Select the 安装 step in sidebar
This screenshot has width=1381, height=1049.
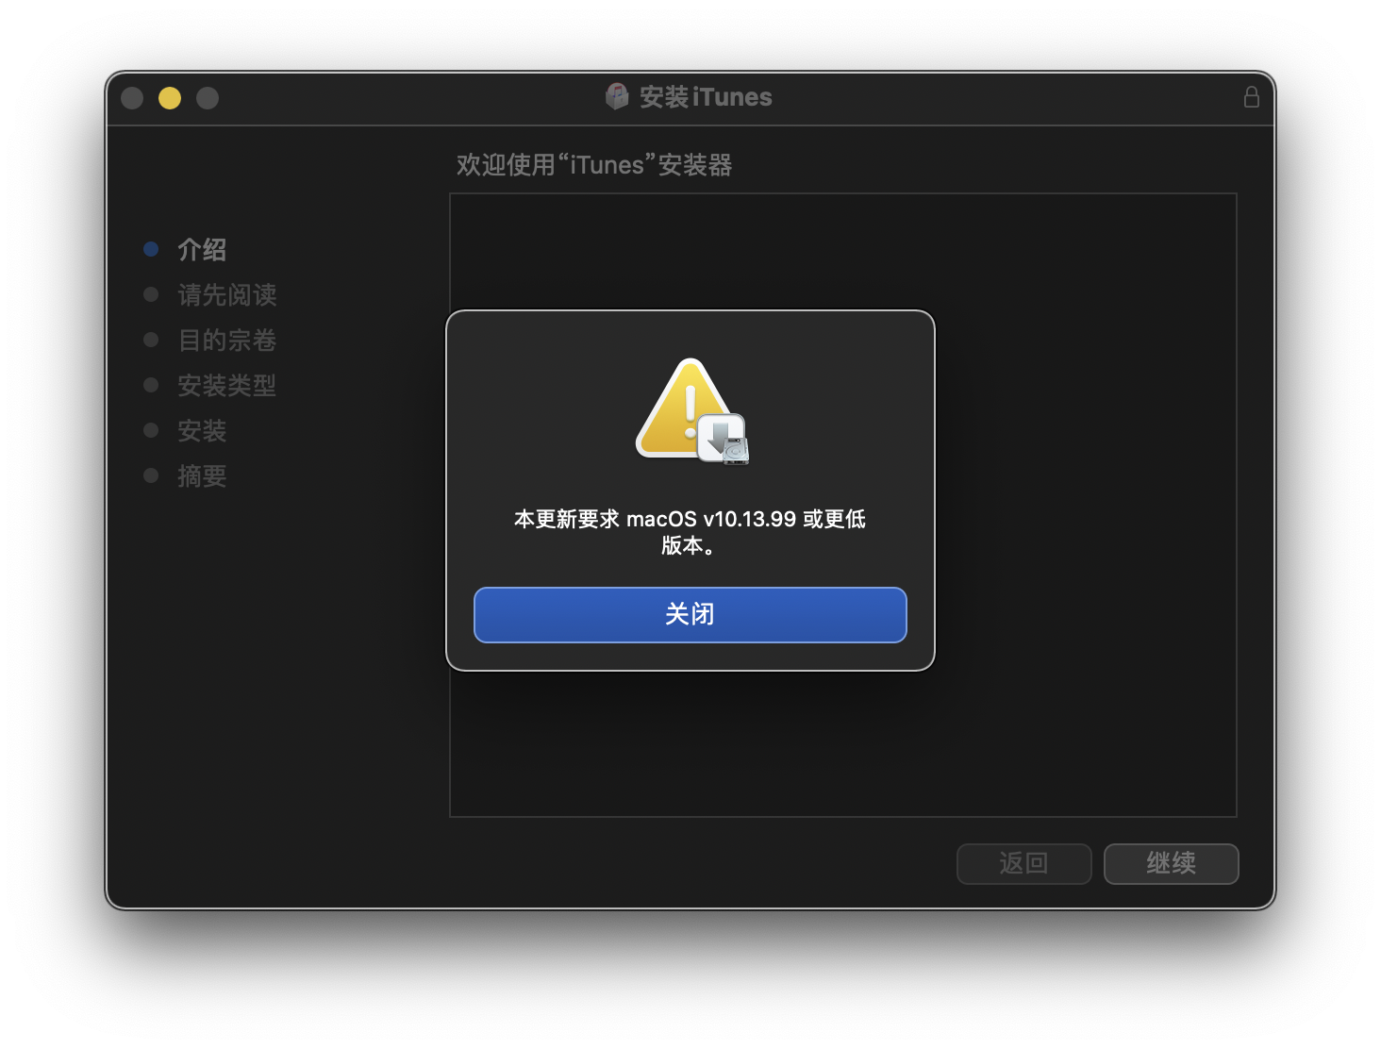pos(202,431)
